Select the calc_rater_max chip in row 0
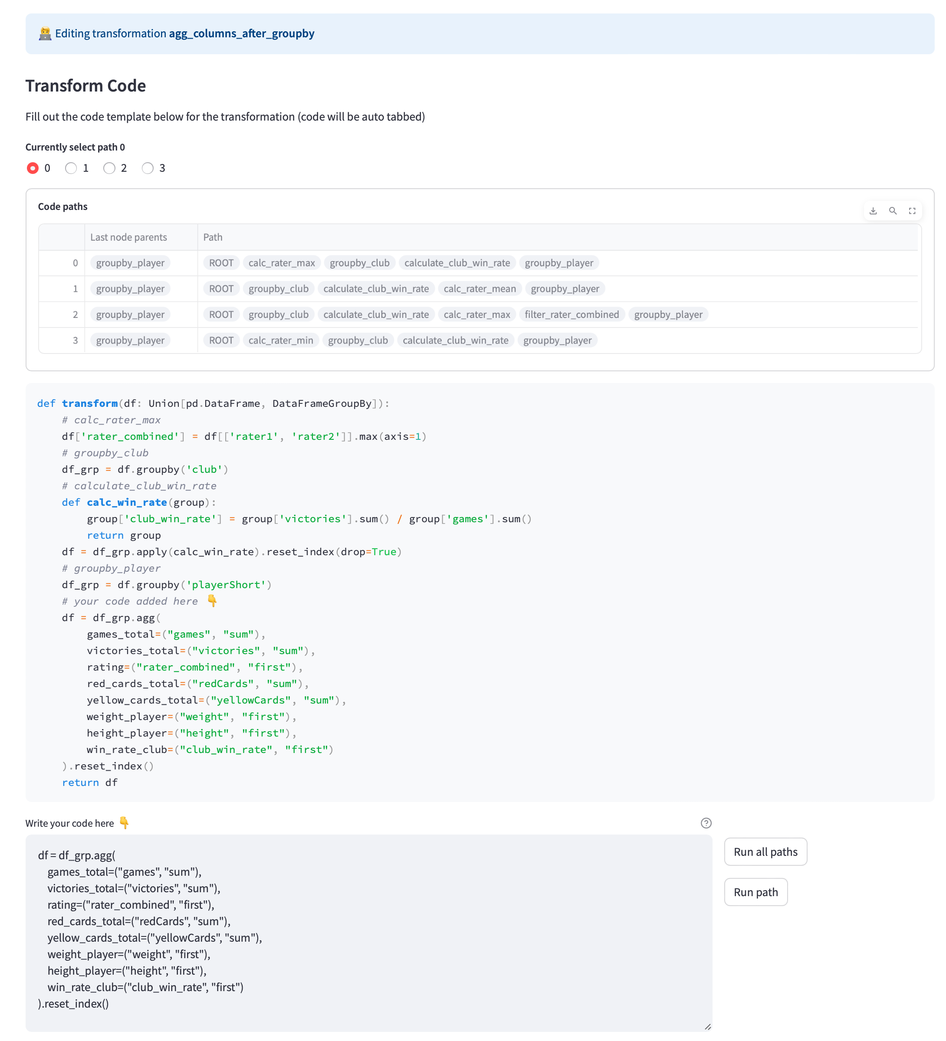Viewport: 946px width, 1041px height. click(282, 263)
